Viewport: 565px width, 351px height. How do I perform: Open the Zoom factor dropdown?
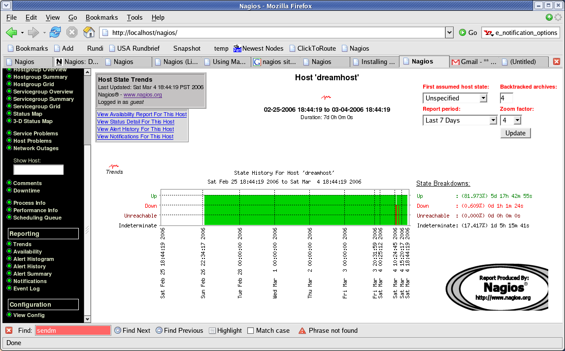pyautogui.click(x=511, y=120)
